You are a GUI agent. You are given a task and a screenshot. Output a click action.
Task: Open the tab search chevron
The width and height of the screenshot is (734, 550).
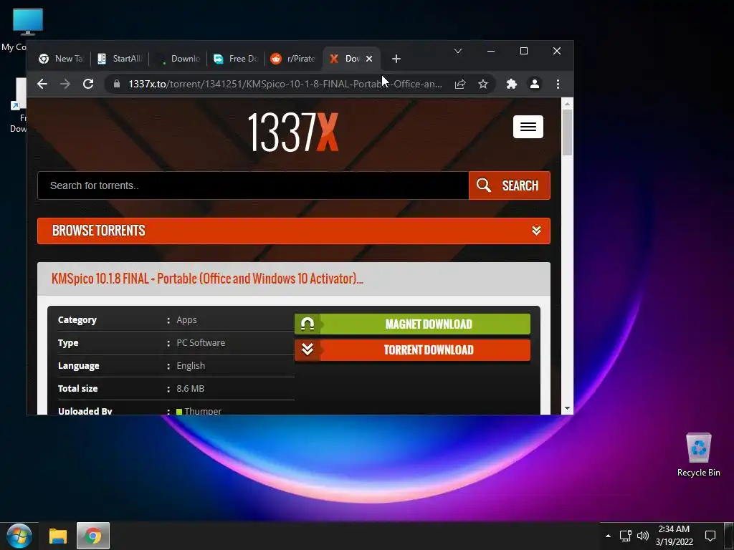pyautogui.click(x=458, y=51)
